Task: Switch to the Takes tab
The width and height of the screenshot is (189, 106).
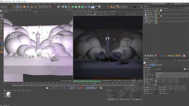Action: point(150,6)
